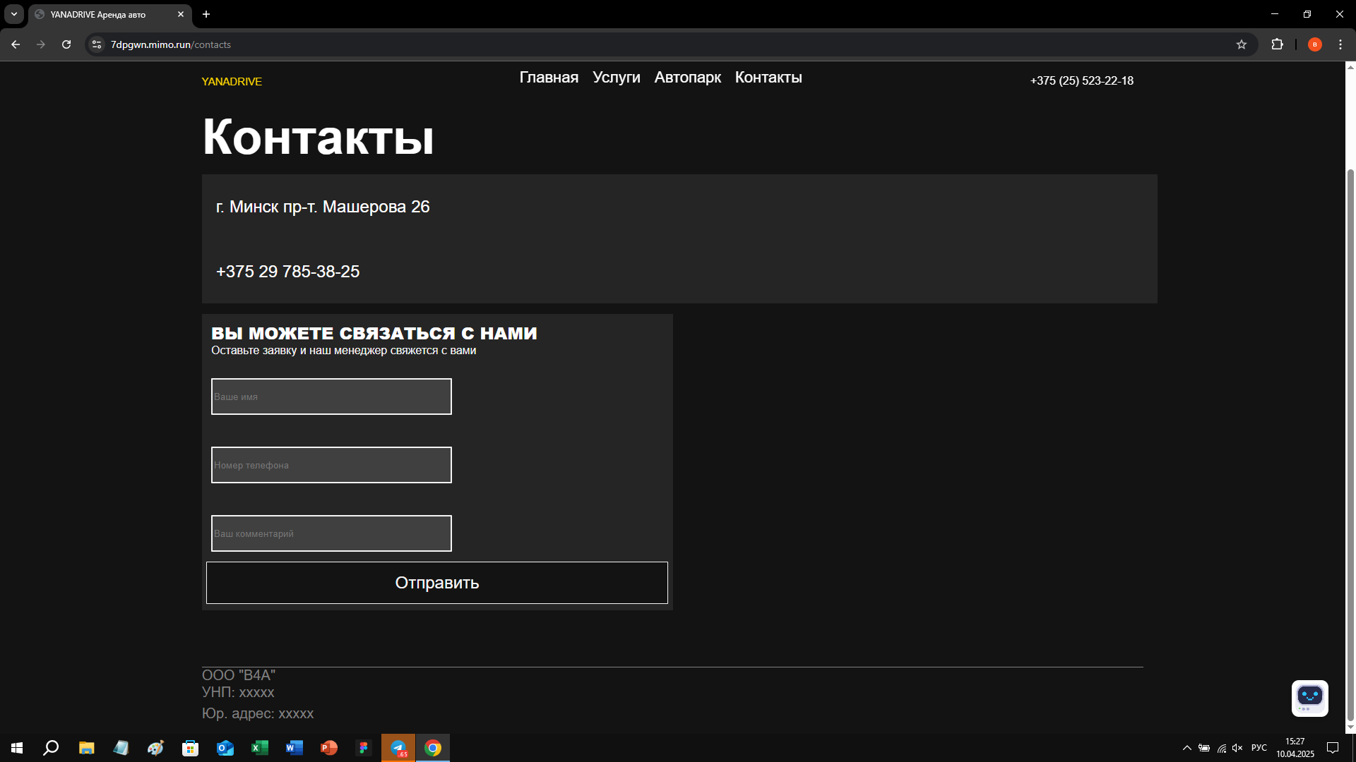Reload the page with the refresh icon
This screenshot has height=762, width=1356.
click(x=66, y=44)
